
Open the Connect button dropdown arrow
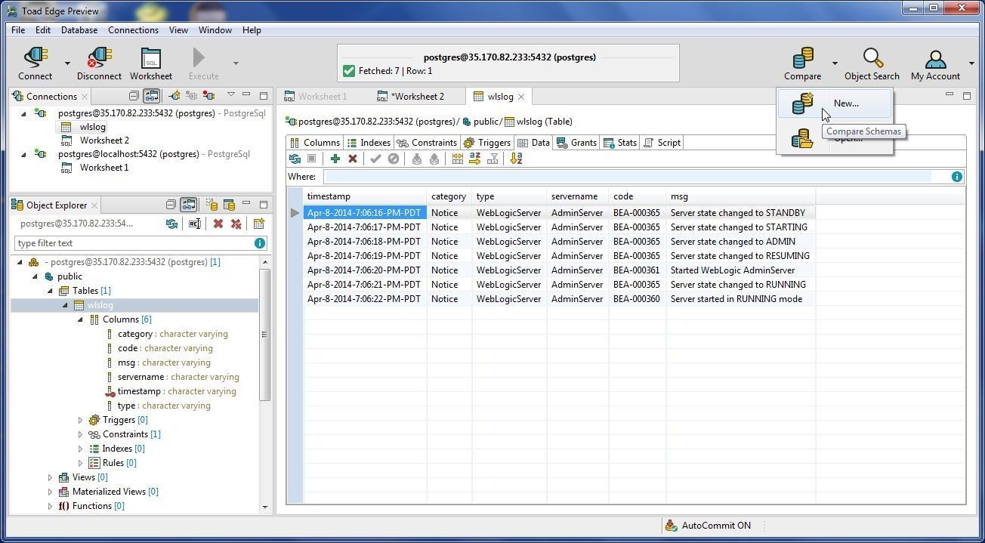pyautogui.click(x=67, y=63)
